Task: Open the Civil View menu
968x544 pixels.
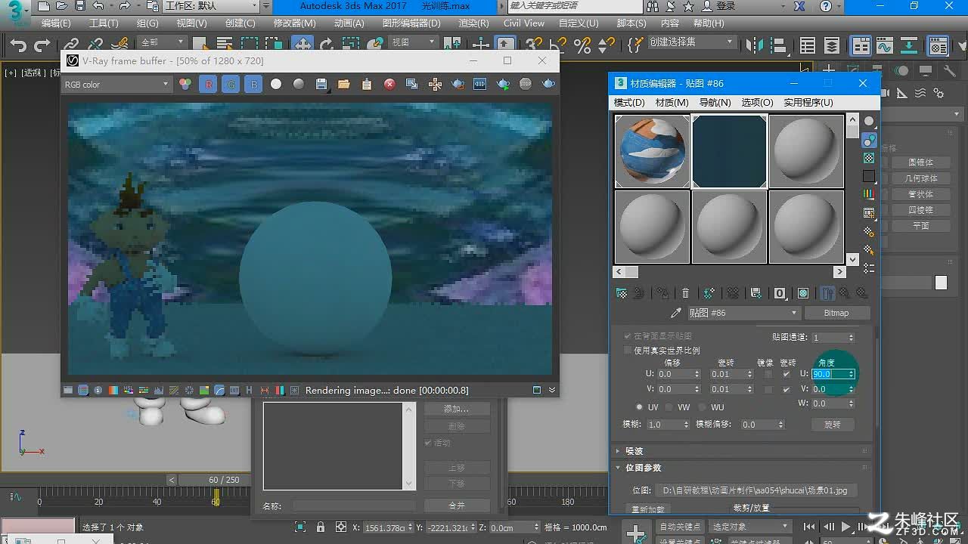Action: click(x=524, y=23)
